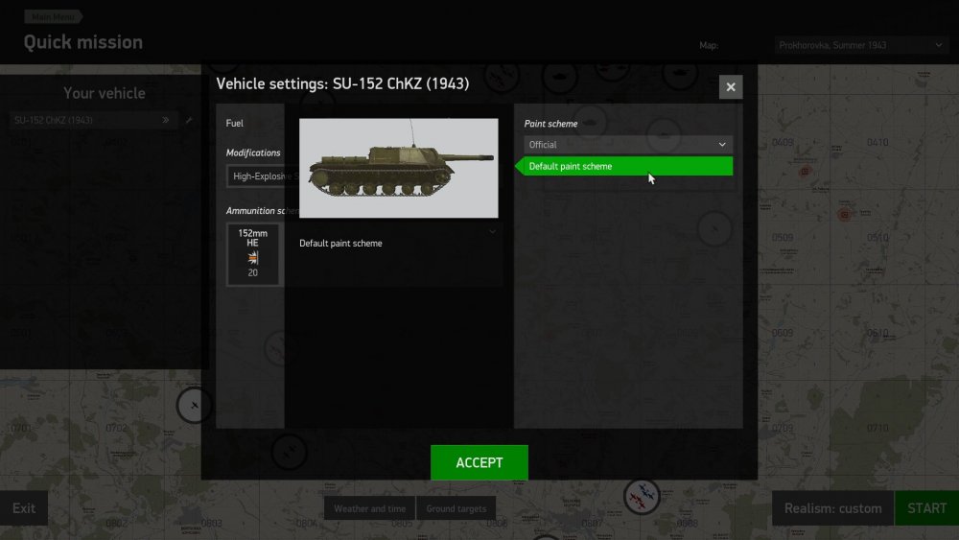Click the HE shell explosion icon
The height and width of the screenshot is (540, 959).
252,258
